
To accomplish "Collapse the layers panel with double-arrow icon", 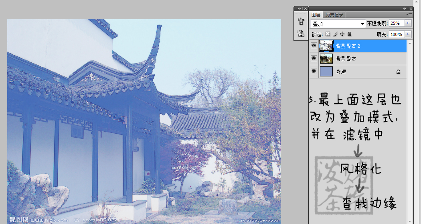I will coord(405,8).
